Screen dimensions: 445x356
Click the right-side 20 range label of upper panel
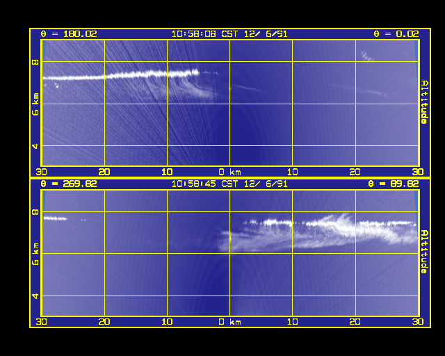click(x=355, y=172)
